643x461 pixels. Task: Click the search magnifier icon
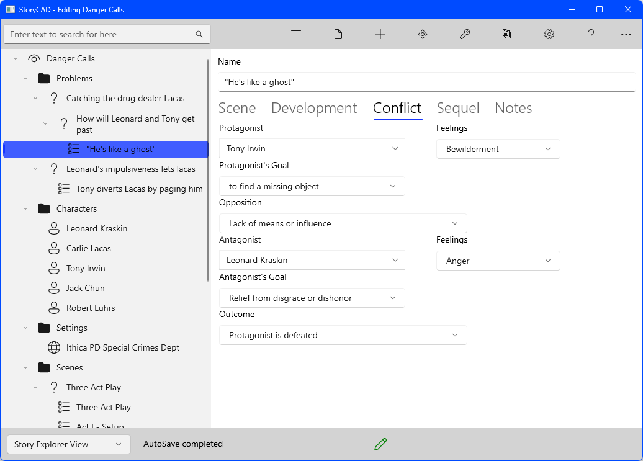(x=199, y=34)
